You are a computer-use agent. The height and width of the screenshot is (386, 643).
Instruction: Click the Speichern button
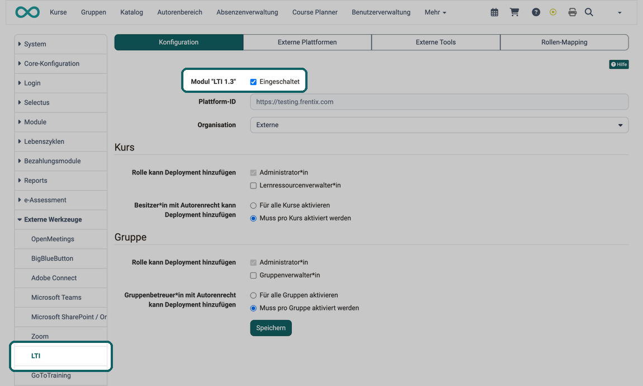pos(271,328)
